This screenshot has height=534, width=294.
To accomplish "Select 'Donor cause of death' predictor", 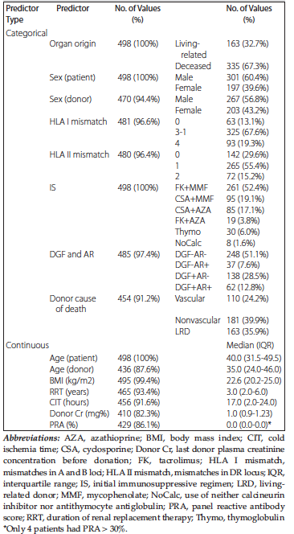I will coord(73,304).
